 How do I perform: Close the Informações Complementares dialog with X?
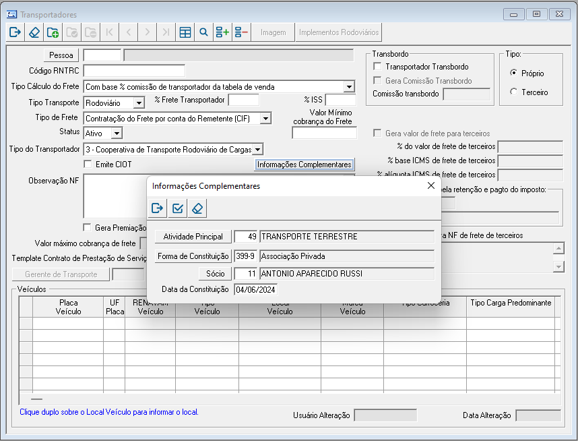(x=431, y=185)
